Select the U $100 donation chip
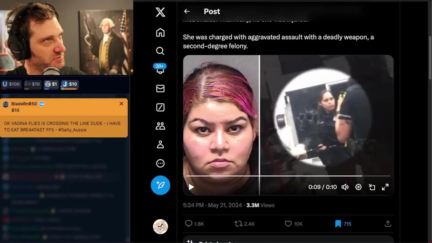This screenshot has width=432, height=243. [11, 84]
